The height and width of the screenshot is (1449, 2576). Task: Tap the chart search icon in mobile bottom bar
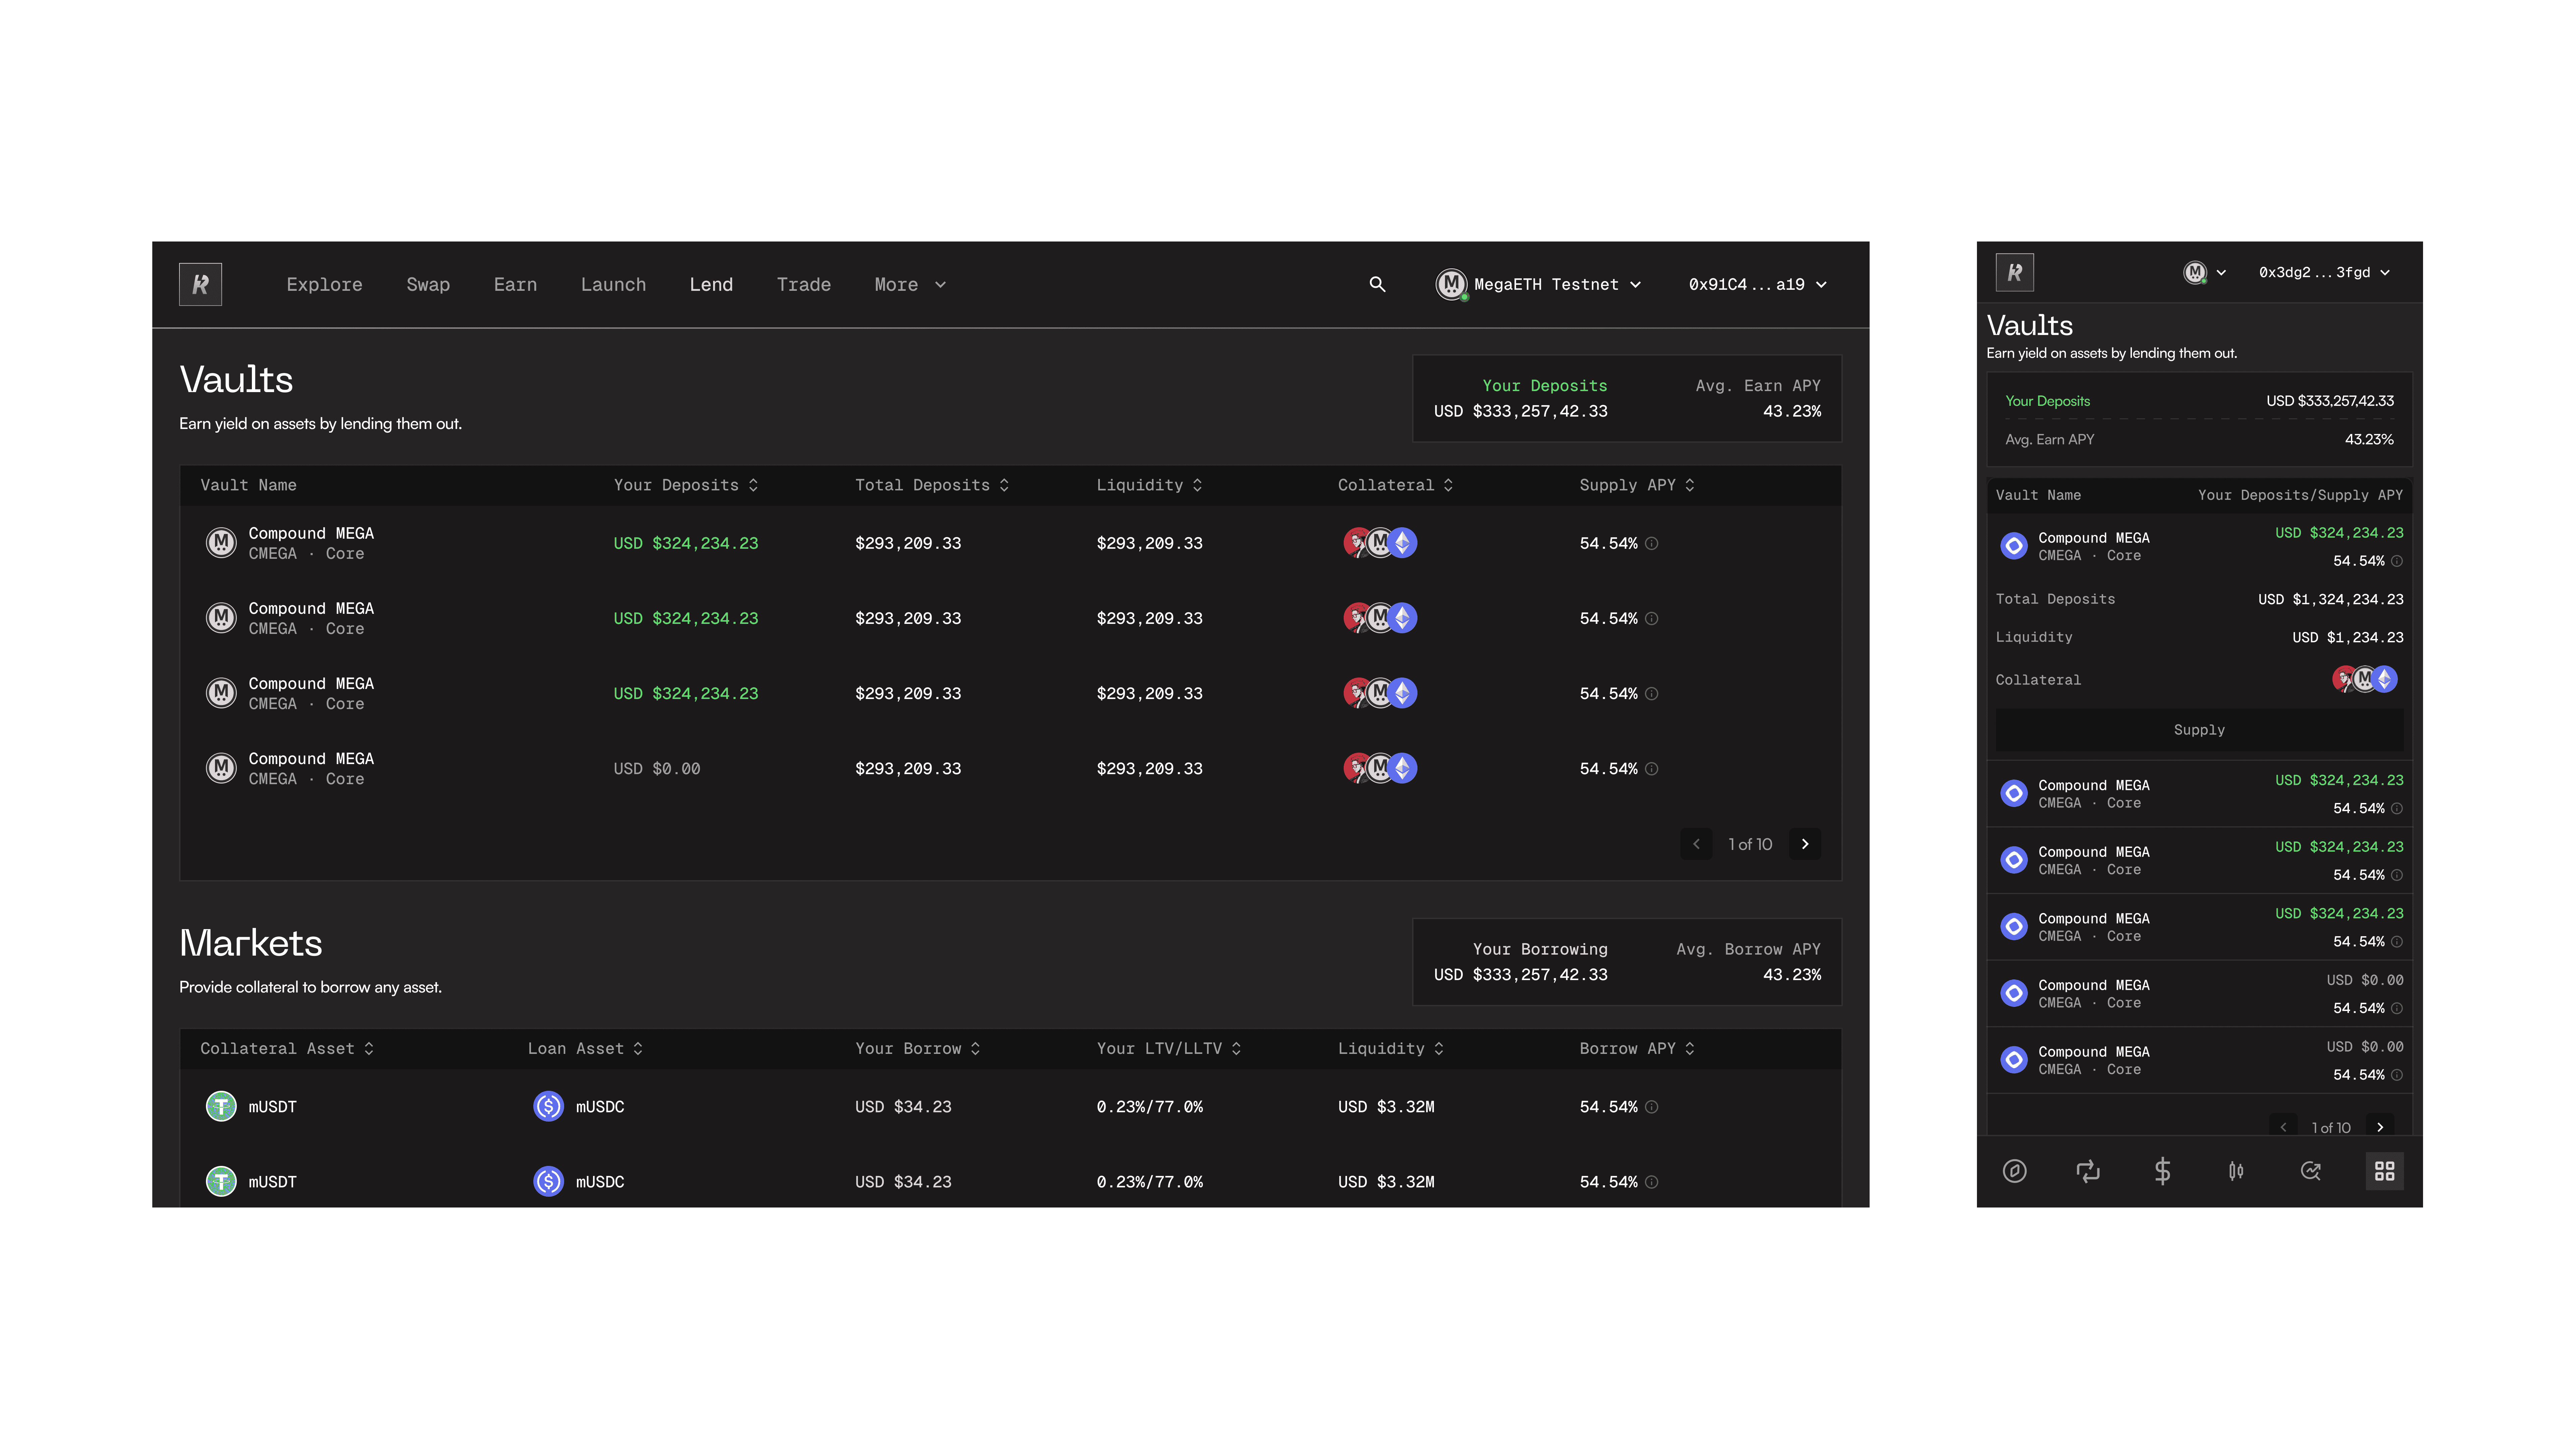(x=2310, y=1171)
